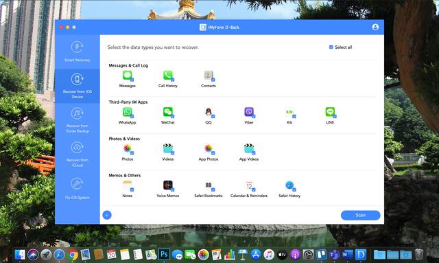This screenshot has height=263, width=439.
Task: Select Recover from iOS Device sidebar option
Action: 78,86
